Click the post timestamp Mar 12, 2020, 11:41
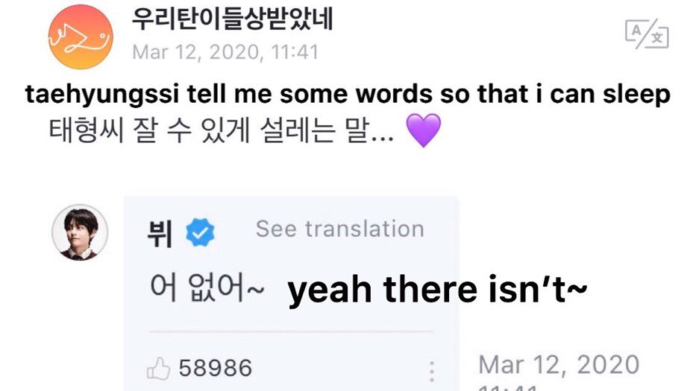This screenshot has width=696, height=391. coord(225,52)
